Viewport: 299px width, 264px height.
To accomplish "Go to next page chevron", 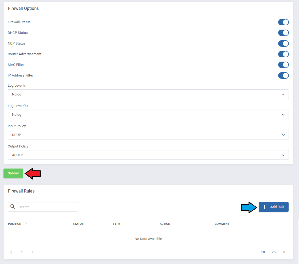I will click(x=32, y=252).
